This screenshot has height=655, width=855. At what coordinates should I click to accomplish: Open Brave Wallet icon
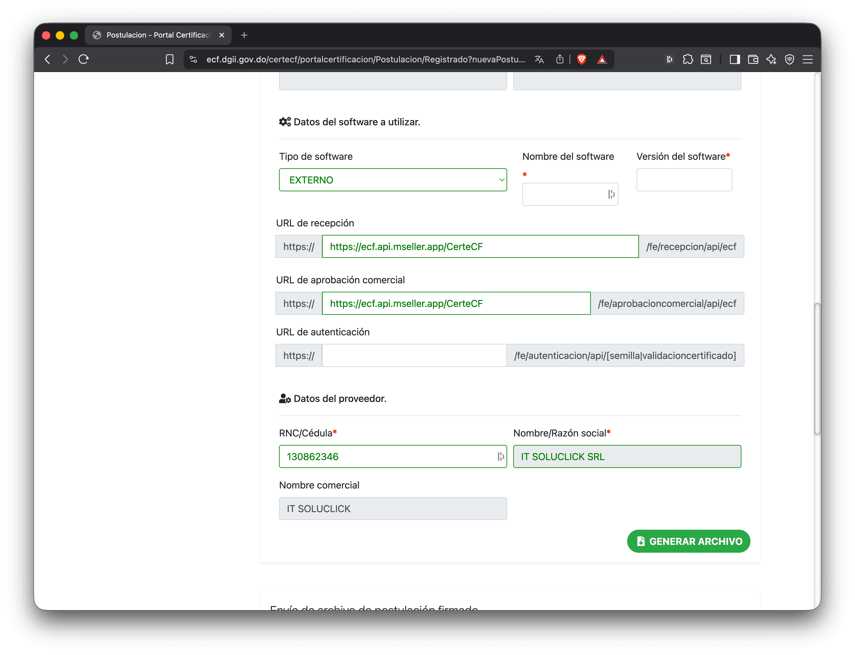(753, 59)
